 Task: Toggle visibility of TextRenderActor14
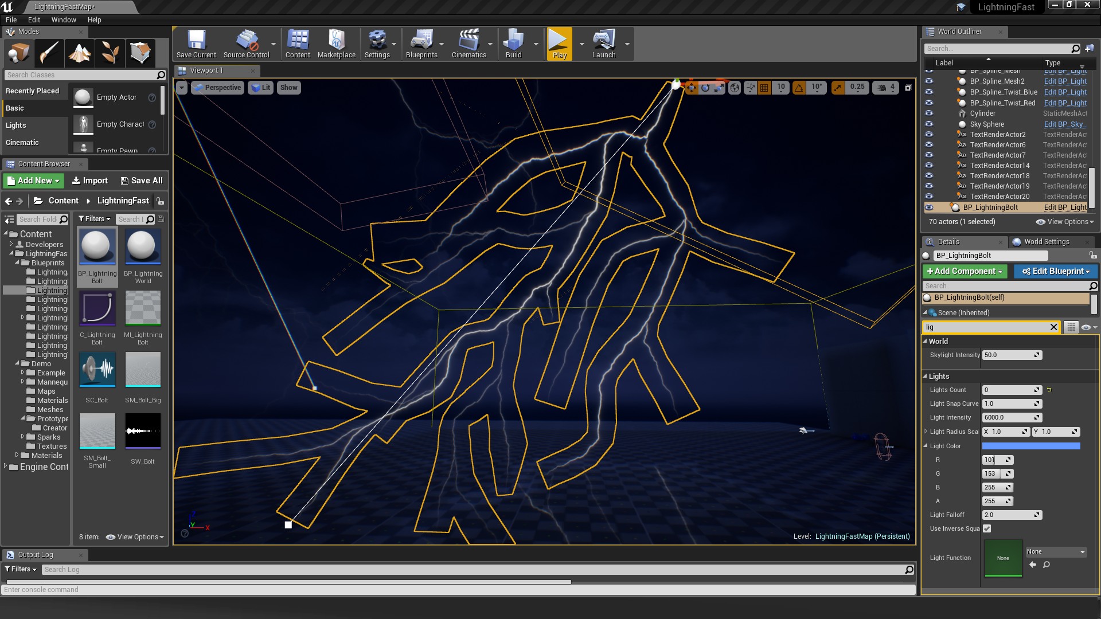click(x=929, y=166)
